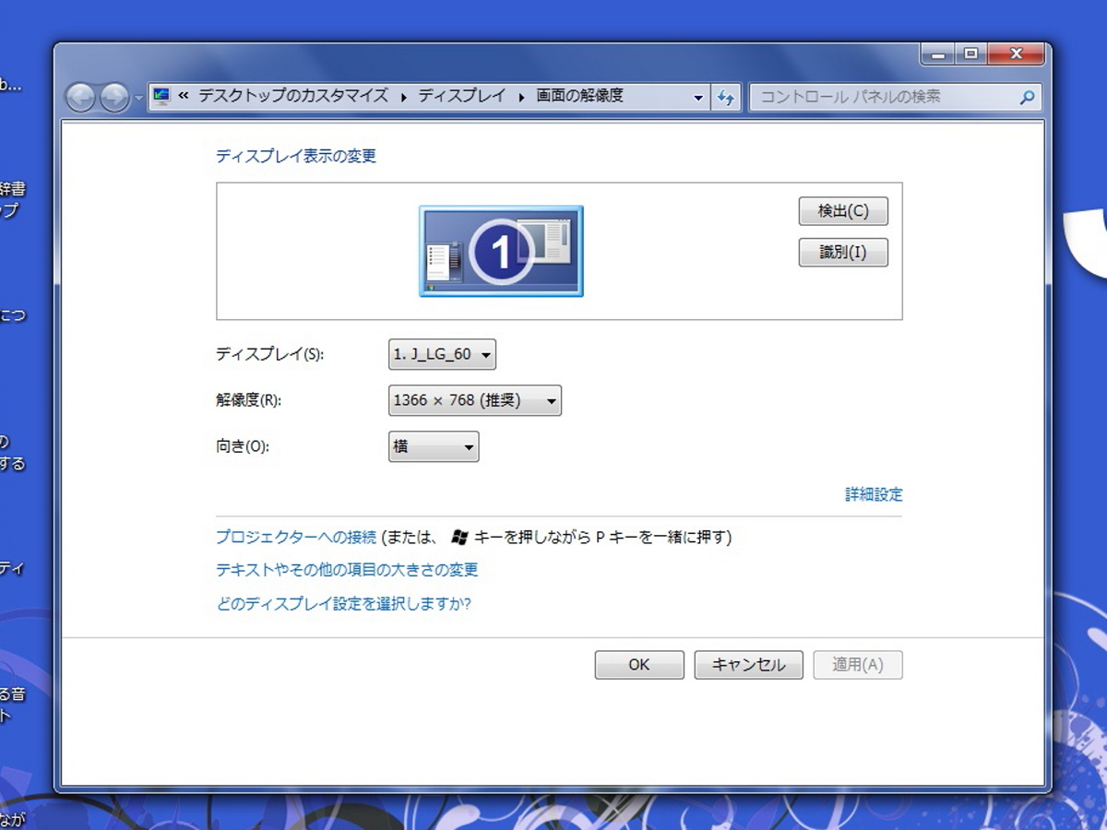Select デスクトップのカスタマイズ breadcrumb
The image size is (1107, 830).
click(293, 96)
